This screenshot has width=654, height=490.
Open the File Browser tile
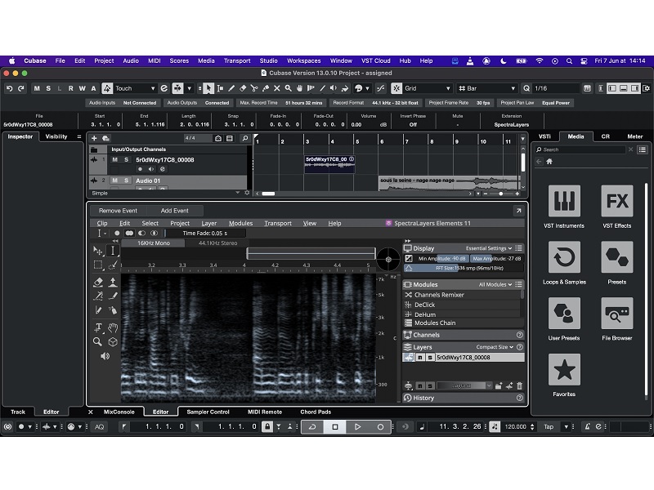click(616, 314)
